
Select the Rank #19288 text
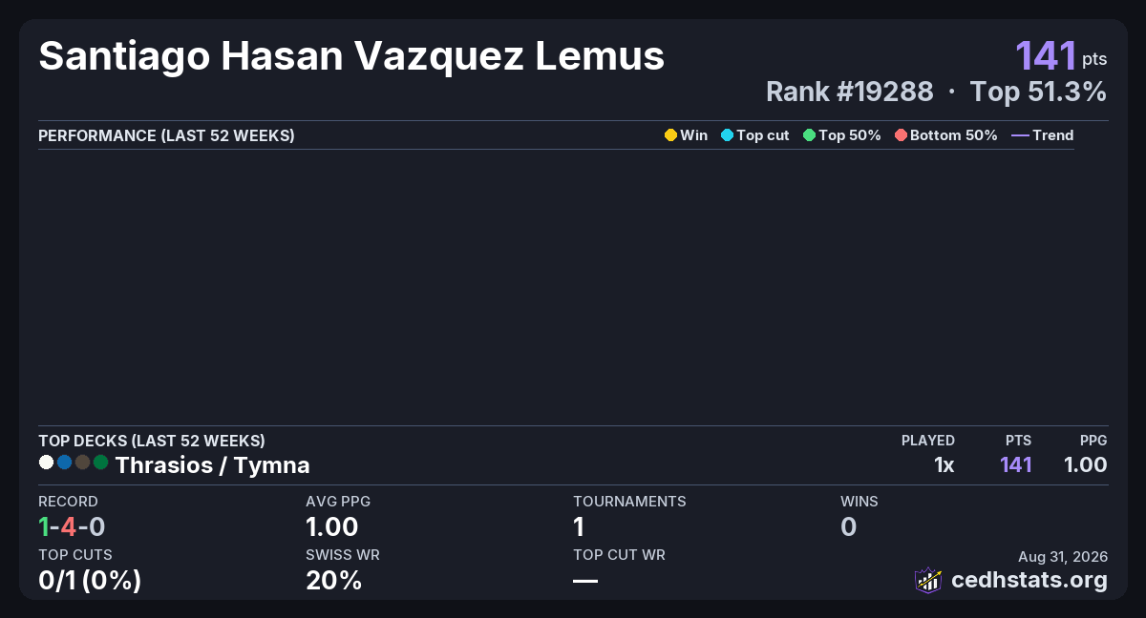click(x=850, y=92)
